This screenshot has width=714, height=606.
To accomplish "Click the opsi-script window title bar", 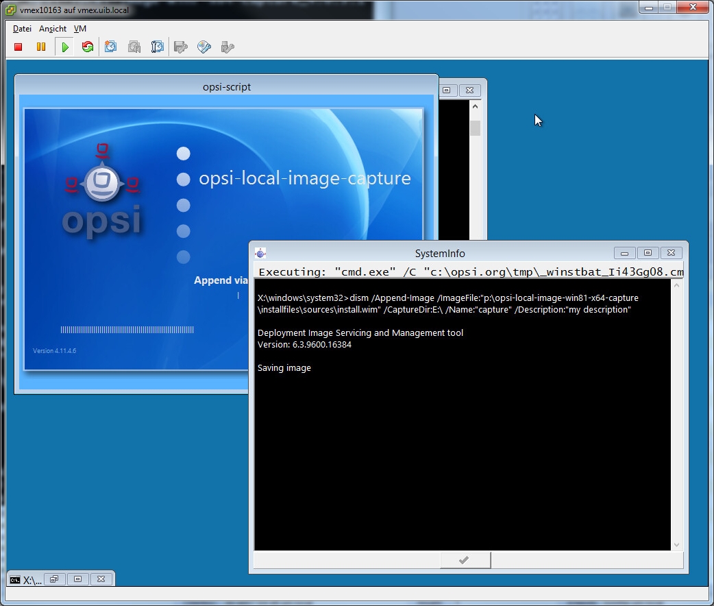I will click(x=226, y=86).
